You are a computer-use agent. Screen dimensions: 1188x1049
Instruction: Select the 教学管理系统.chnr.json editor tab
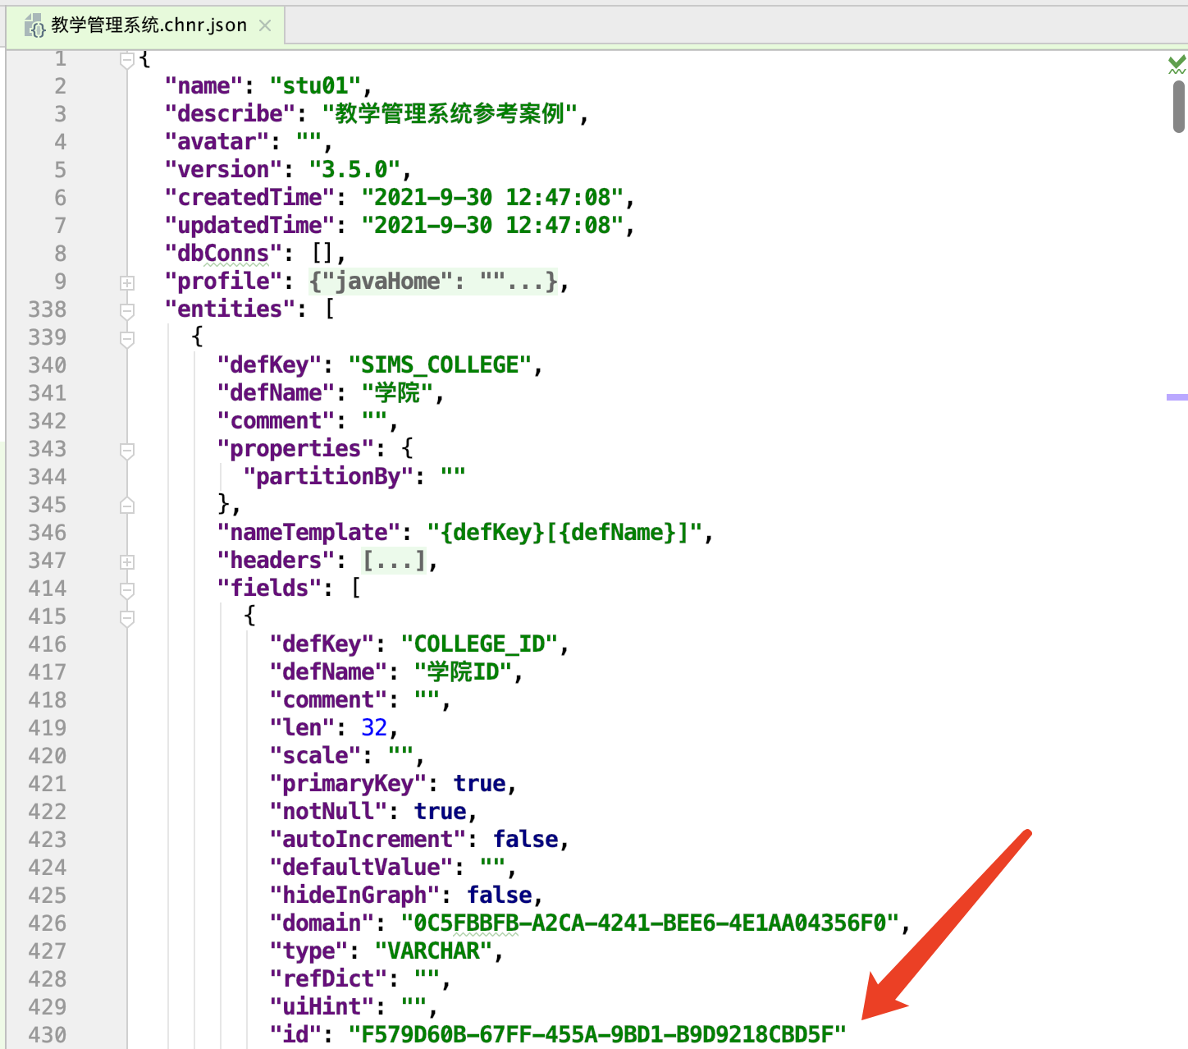coord(145,25)
